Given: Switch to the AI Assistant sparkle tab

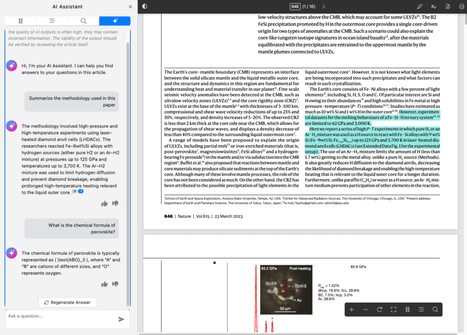Looking at the screenshot, I should pos(115,21).
